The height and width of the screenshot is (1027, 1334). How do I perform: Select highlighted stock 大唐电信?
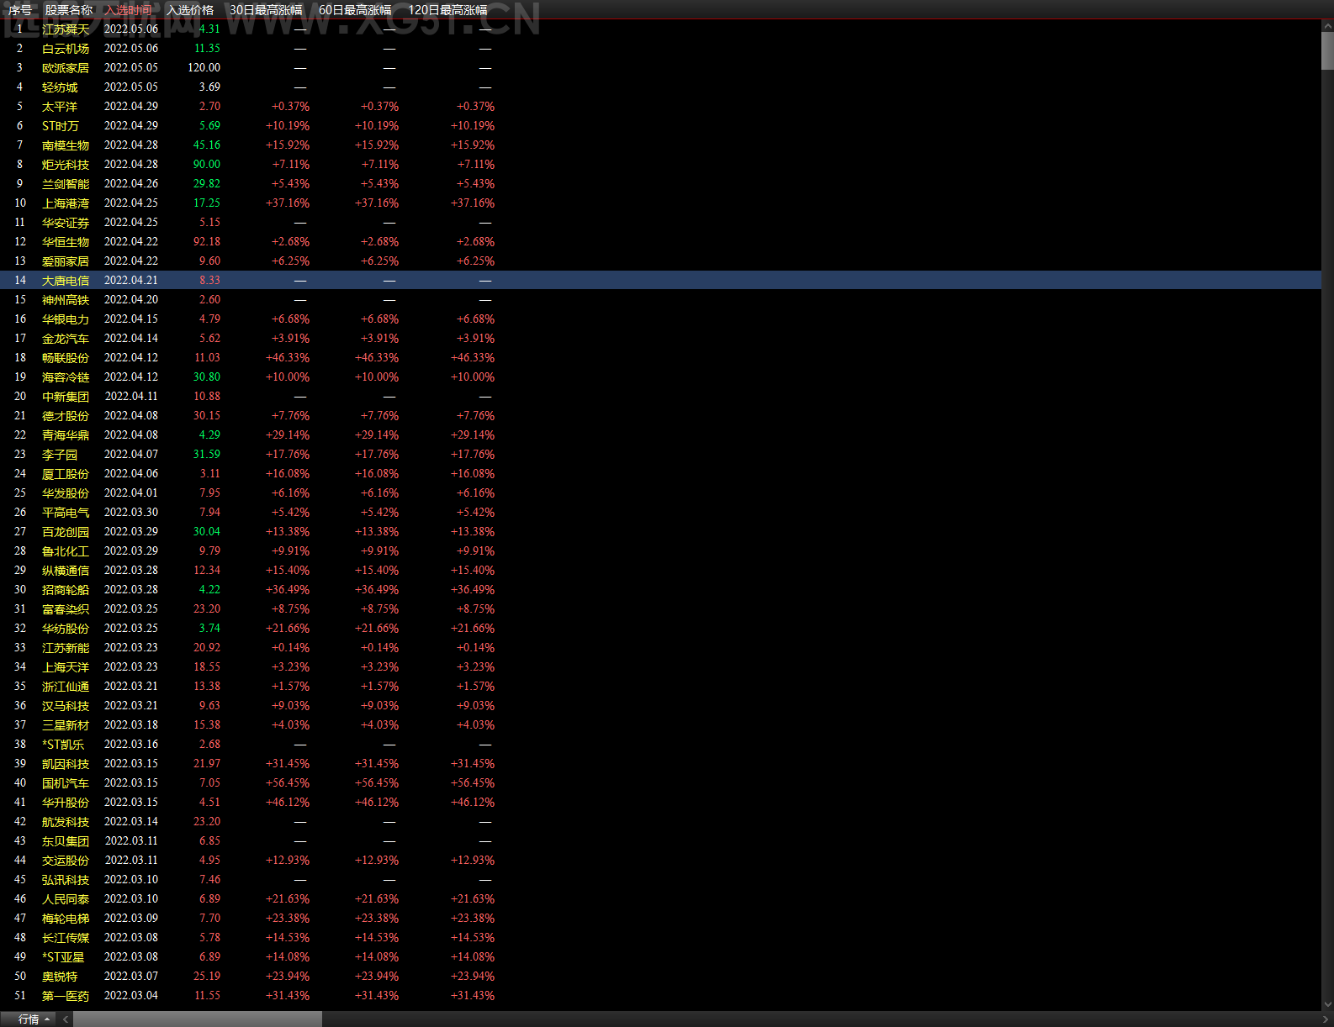click(x=66, y=281)
